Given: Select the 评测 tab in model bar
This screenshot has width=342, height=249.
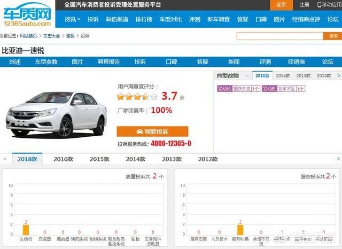Looking at the screenshot, I should tap(265, 62).
